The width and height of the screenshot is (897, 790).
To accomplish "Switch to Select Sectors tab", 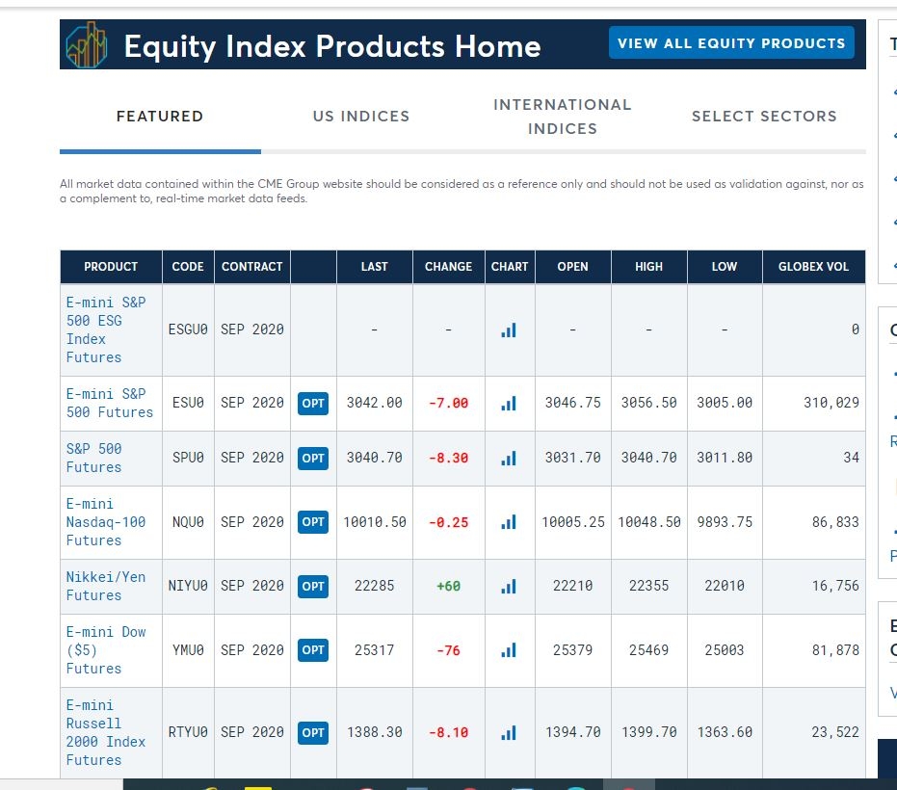I will click(764, 117).
